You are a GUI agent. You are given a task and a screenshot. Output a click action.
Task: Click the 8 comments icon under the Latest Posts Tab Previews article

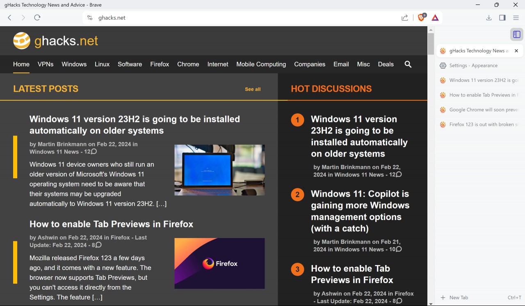coord(98,245)
